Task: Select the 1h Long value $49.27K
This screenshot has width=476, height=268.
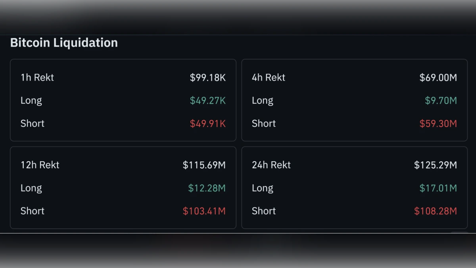Action: click(207, 100)
